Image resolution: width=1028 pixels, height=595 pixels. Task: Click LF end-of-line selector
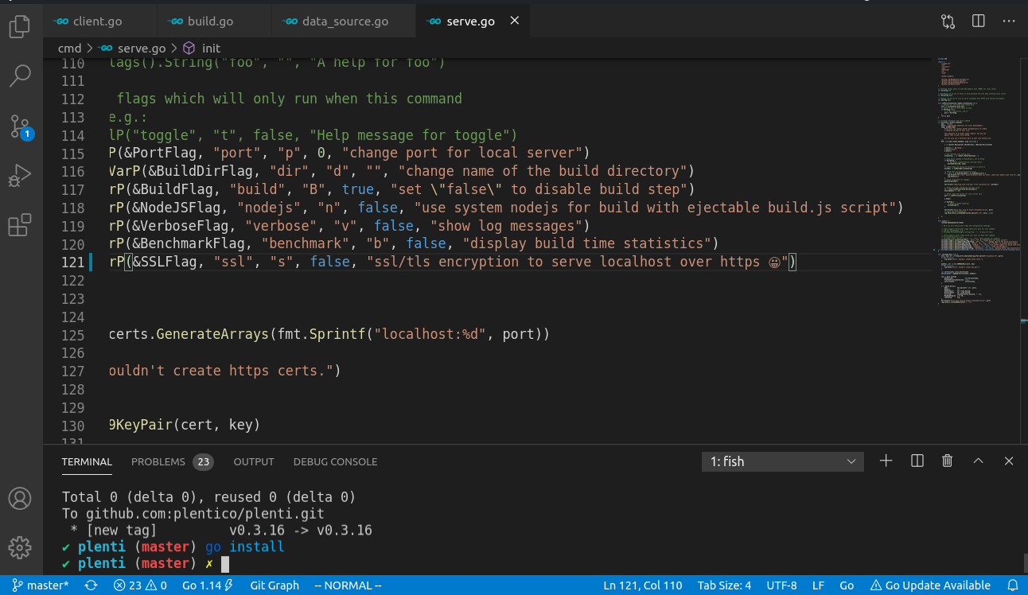818,585
